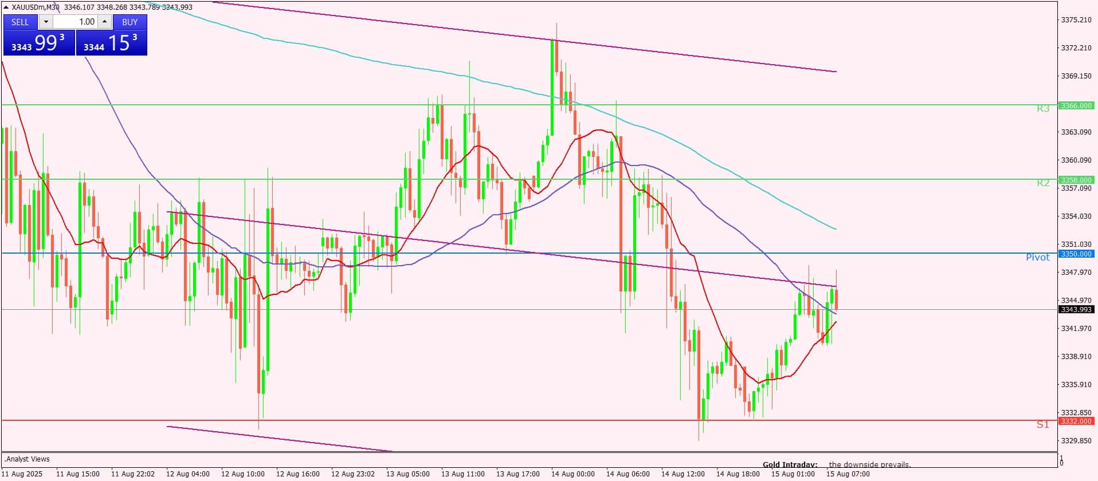Click the 12 Aug 16:00 time label
The height and width of the screenshot is (481, 1098).
point(298,474)
